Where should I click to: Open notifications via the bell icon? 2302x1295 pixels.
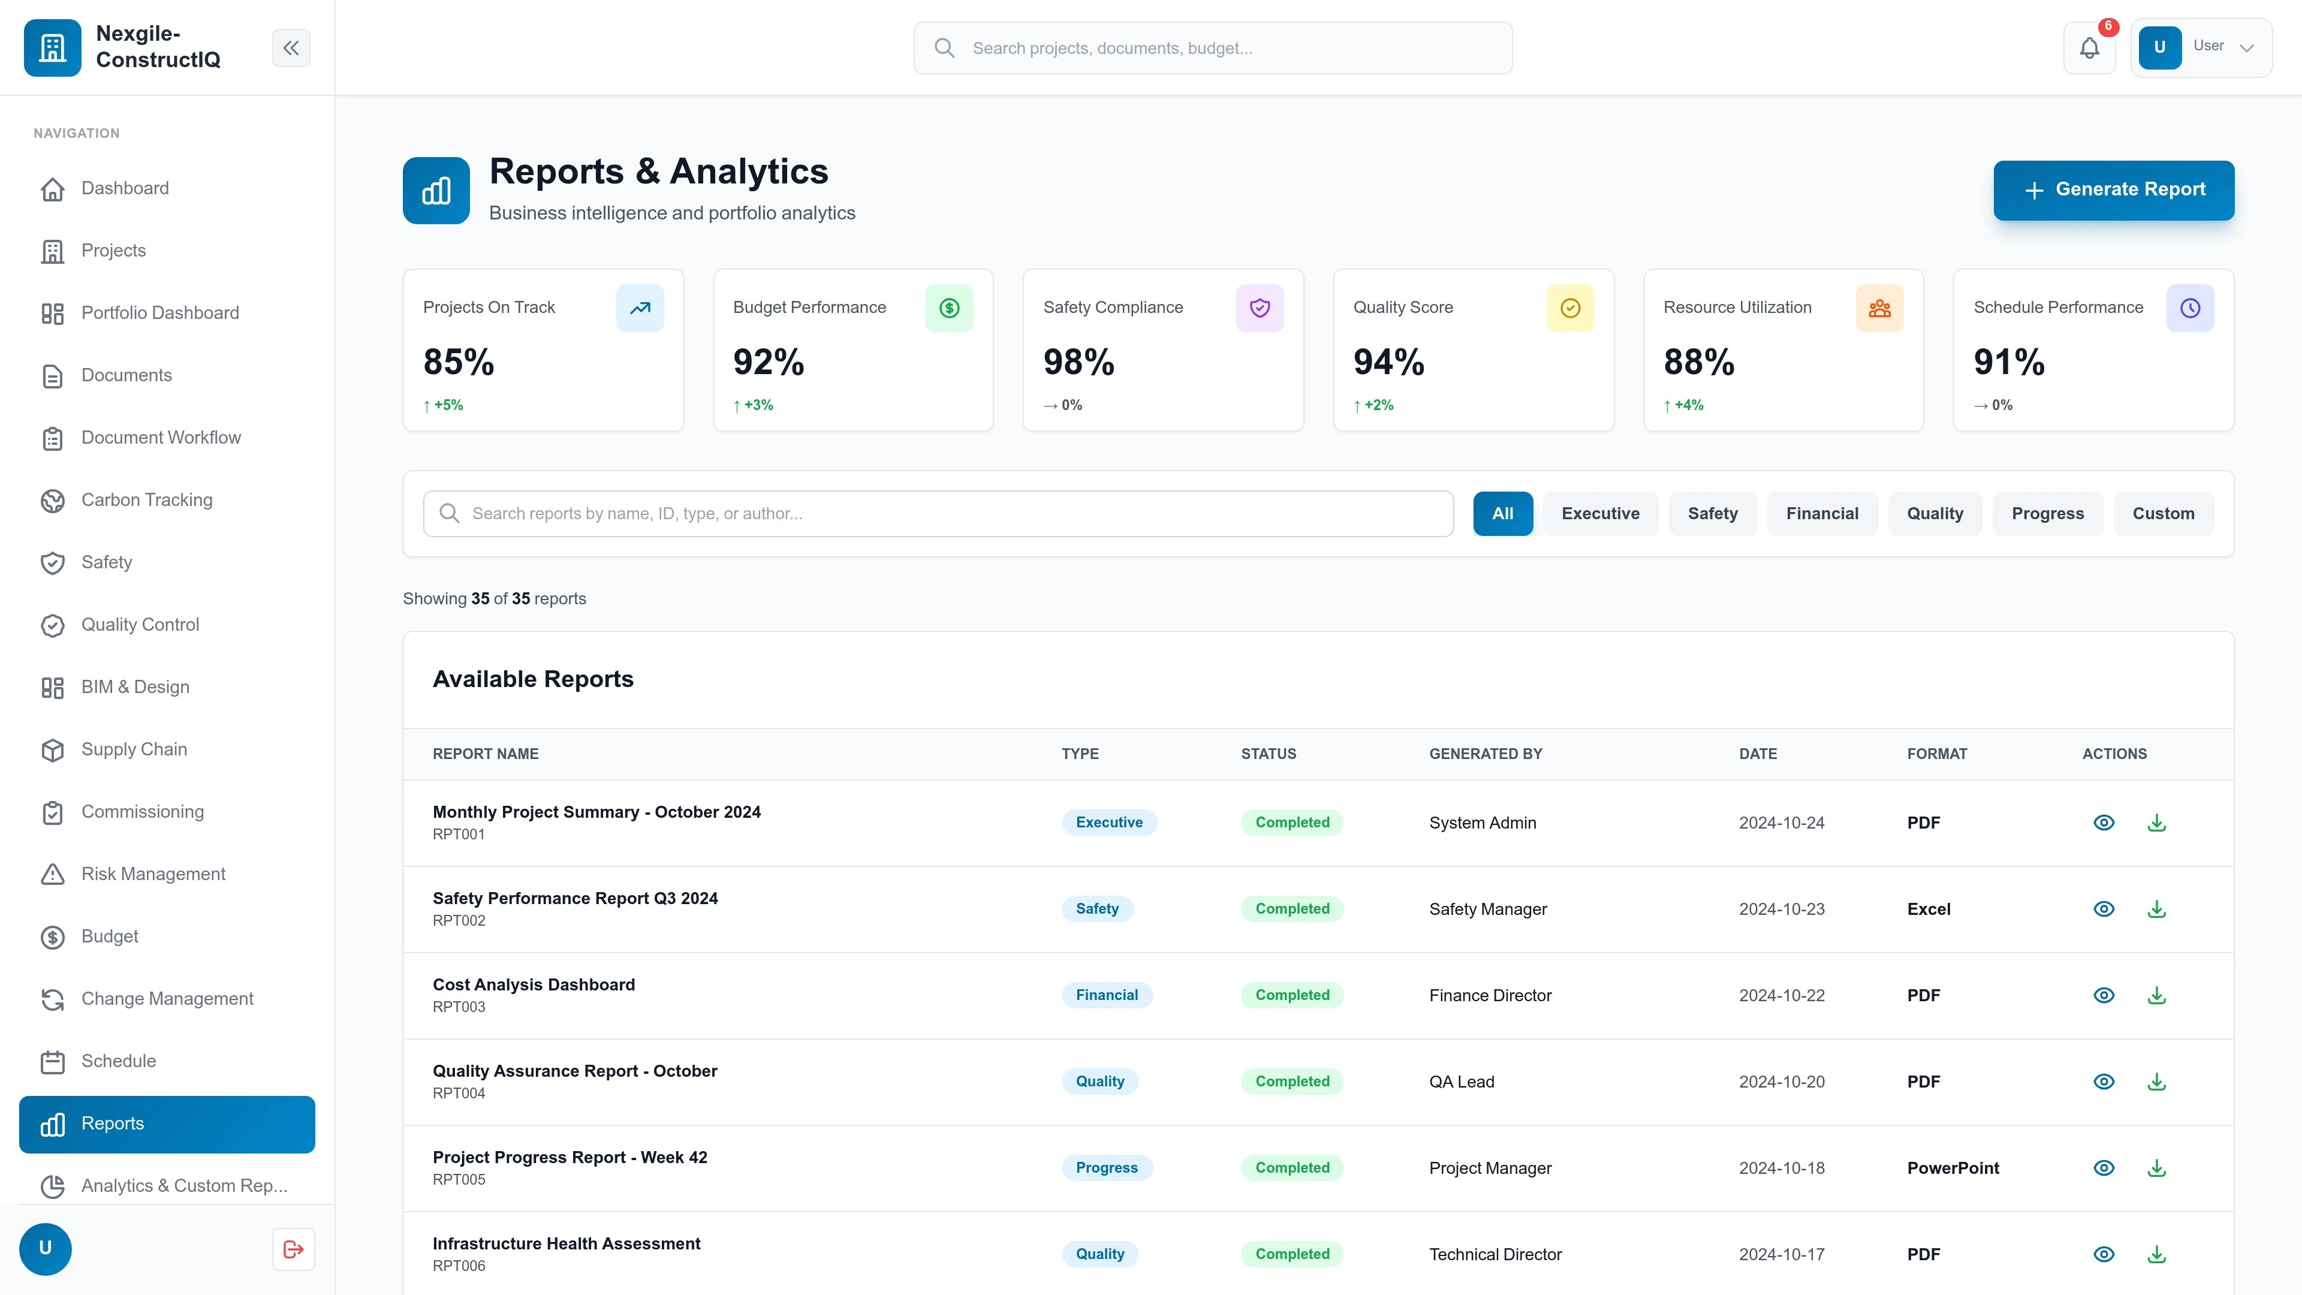click(2089, 47)
